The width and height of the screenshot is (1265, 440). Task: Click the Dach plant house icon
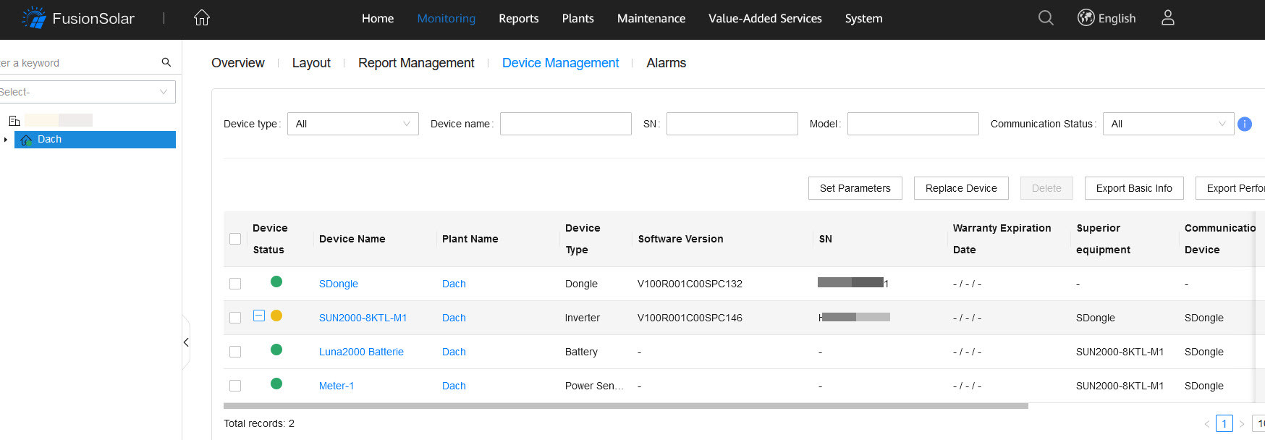(26, 140)
